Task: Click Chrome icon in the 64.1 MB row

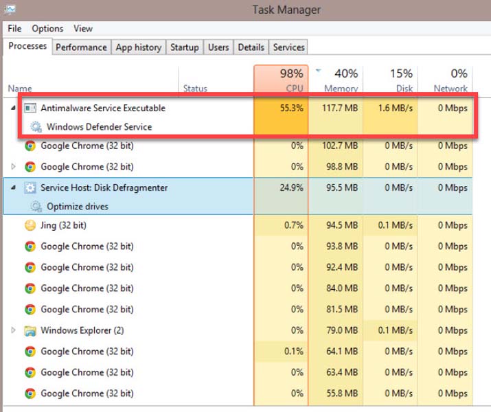Action: click(x=30, y=352)
